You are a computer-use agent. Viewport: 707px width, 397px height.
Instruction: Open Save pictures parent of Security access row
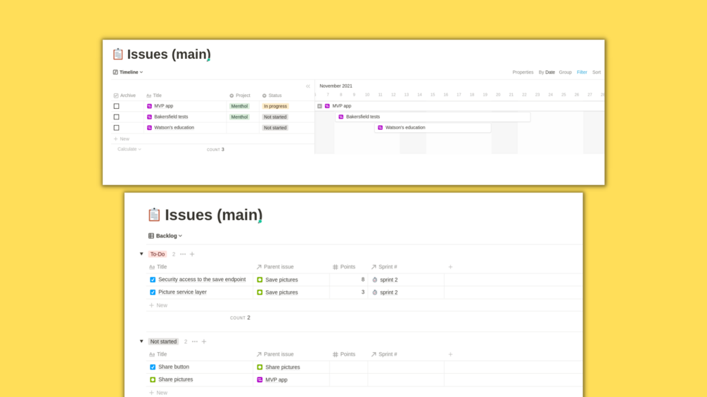tap(277, 280)
